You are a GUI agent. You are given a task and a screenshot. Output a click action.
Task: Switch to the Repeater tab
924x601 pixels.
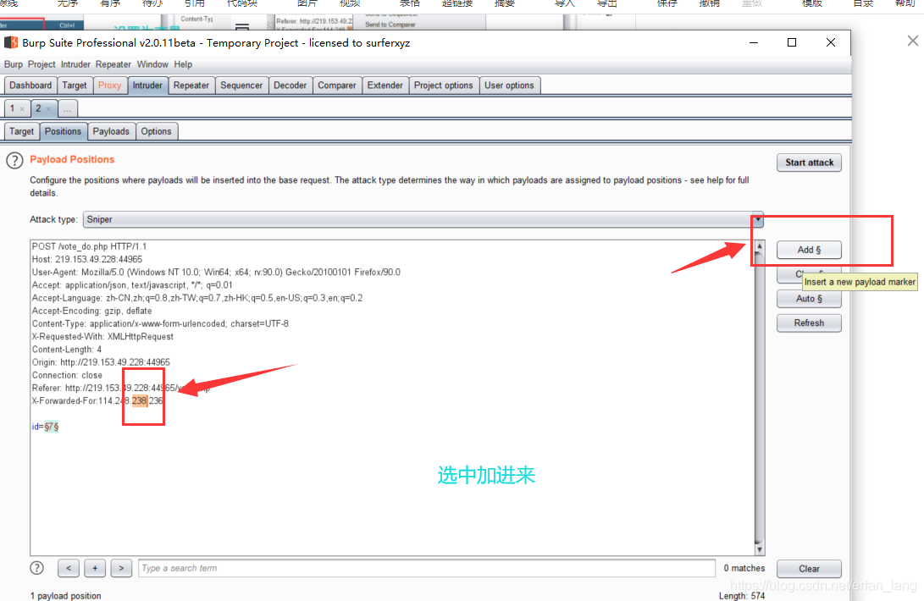(191, 85)
